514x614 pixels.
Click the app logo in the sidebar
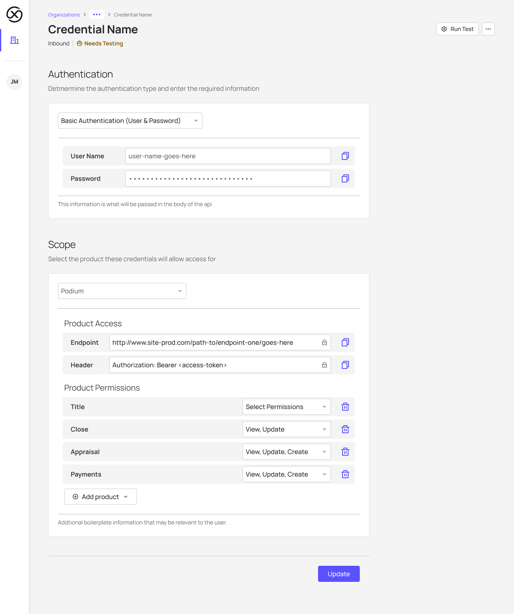coord(14,14)
